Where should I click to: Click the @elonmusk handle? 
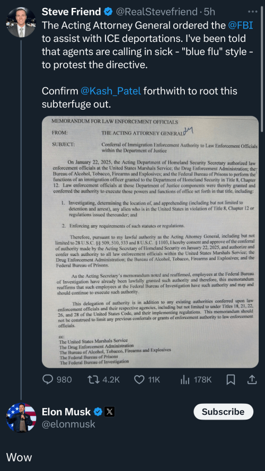(x=68, y=424)
